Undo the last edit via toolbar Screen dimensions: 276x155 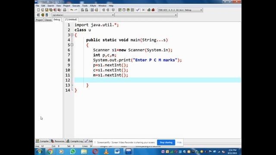pos(72,10)
